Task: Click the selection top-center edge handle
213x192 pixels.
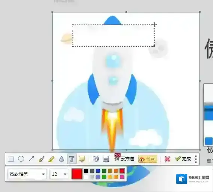Action: (x=126, y=12)
